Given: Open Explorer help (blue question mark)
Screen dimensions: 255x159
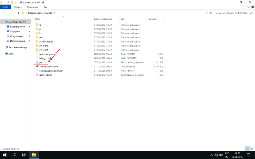Looking at the screenshot, I should pyautogui.click(x=253, y=7).
